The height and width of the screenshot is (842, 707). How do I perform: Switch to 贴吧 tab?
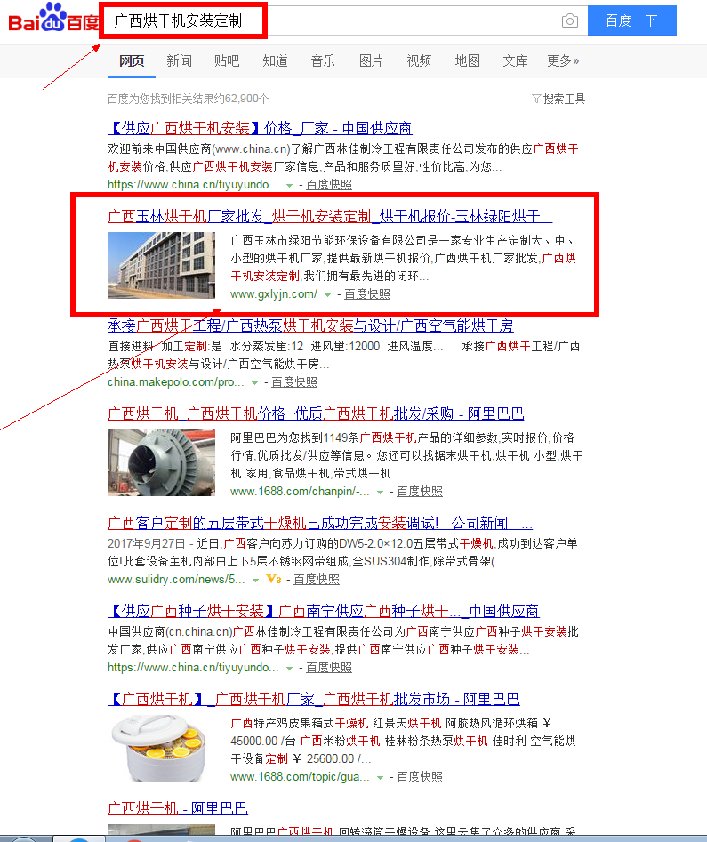pyautogui.click(x=227, y=60)
